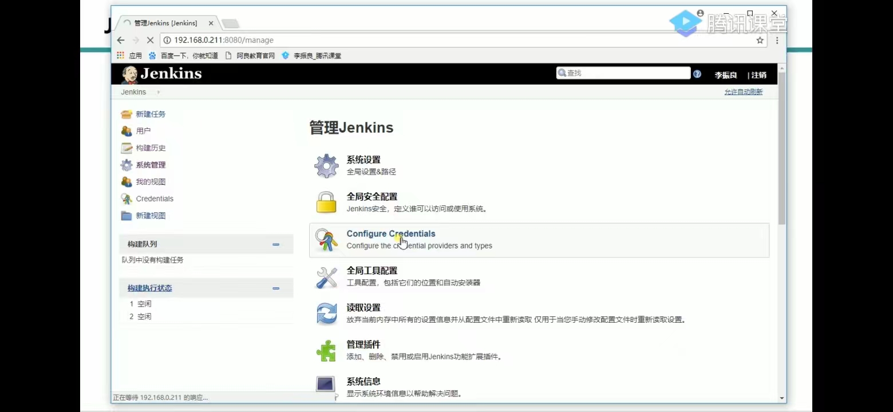This screenshot has width=893, height=412.
Task: Click the 系统信息 monitor icon
Action: point(326,385)
